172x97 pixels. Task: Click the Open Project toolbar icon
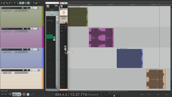[4, 3]
